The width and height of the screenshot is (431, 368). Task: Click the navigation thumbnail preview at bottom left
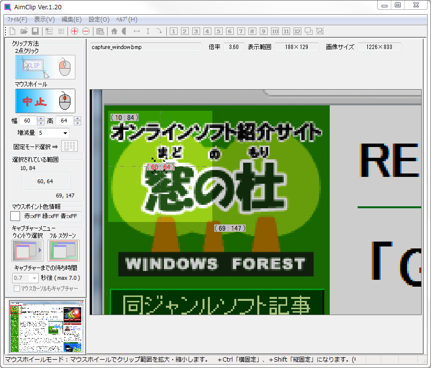coord(45,326)
